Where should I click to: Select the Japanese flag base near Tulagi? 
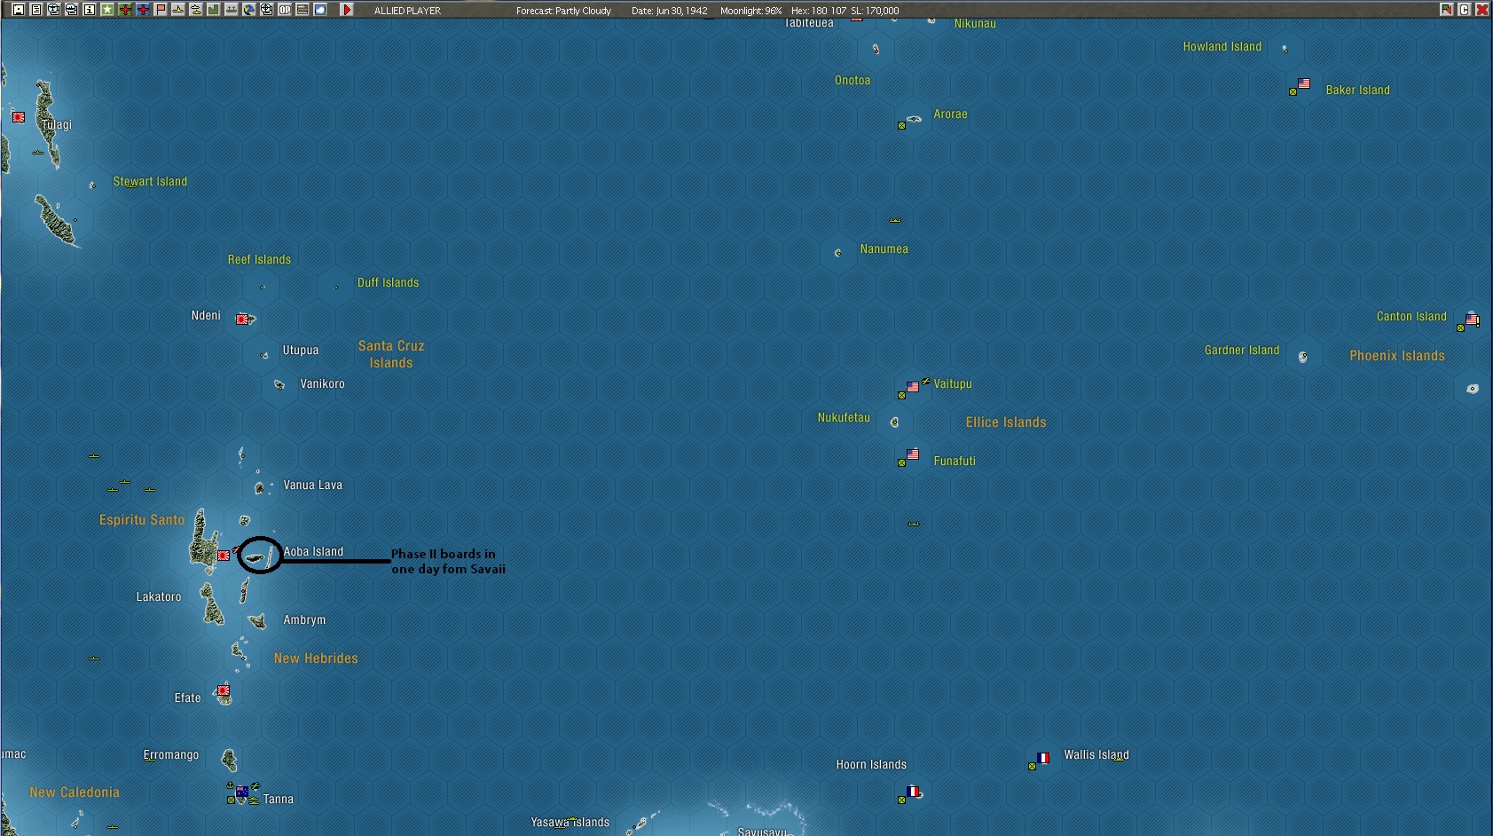point(18,116)
